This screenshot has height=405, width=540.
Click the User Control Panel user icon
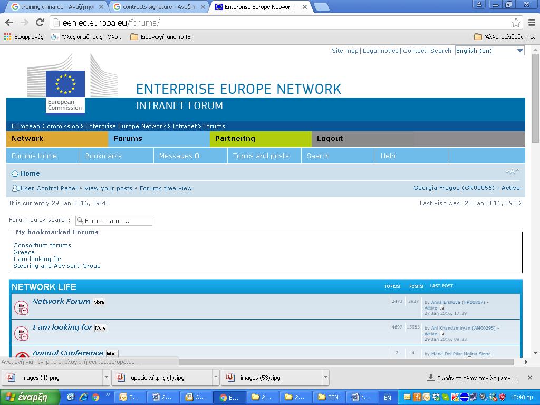point(15,188)
